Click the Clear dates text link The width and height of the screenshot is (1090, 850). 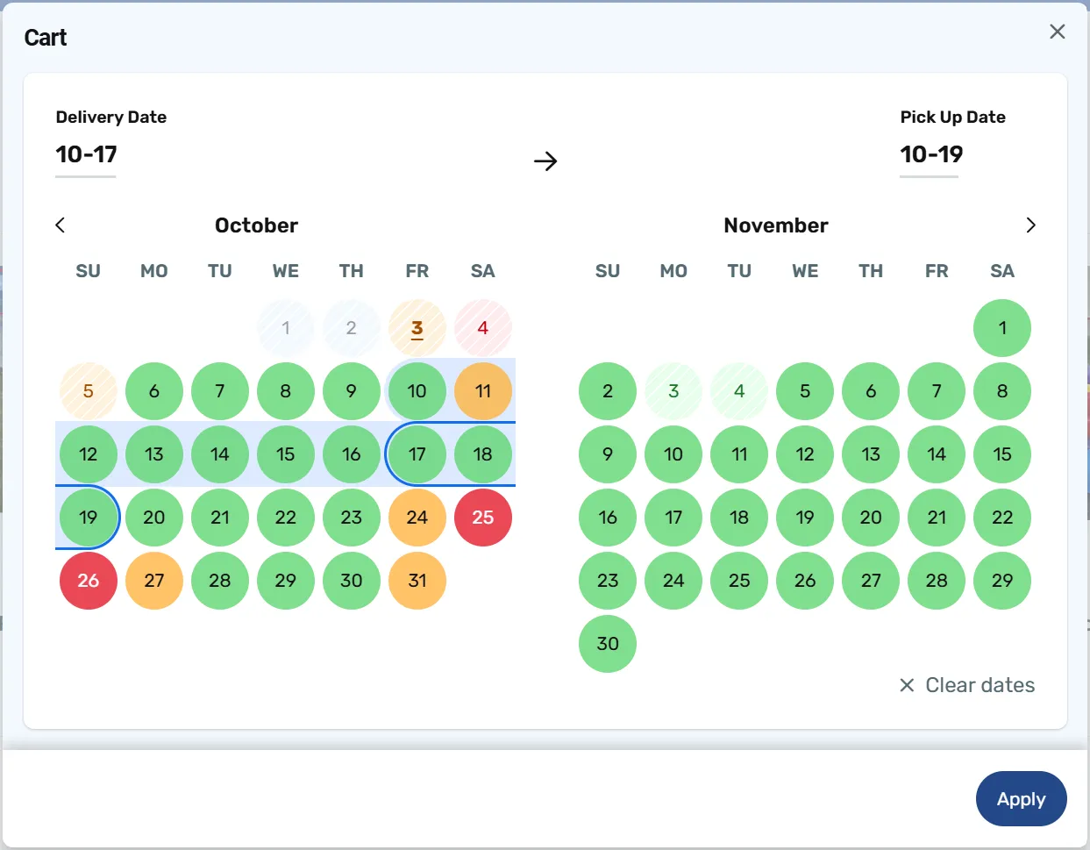tap(980, 685)
